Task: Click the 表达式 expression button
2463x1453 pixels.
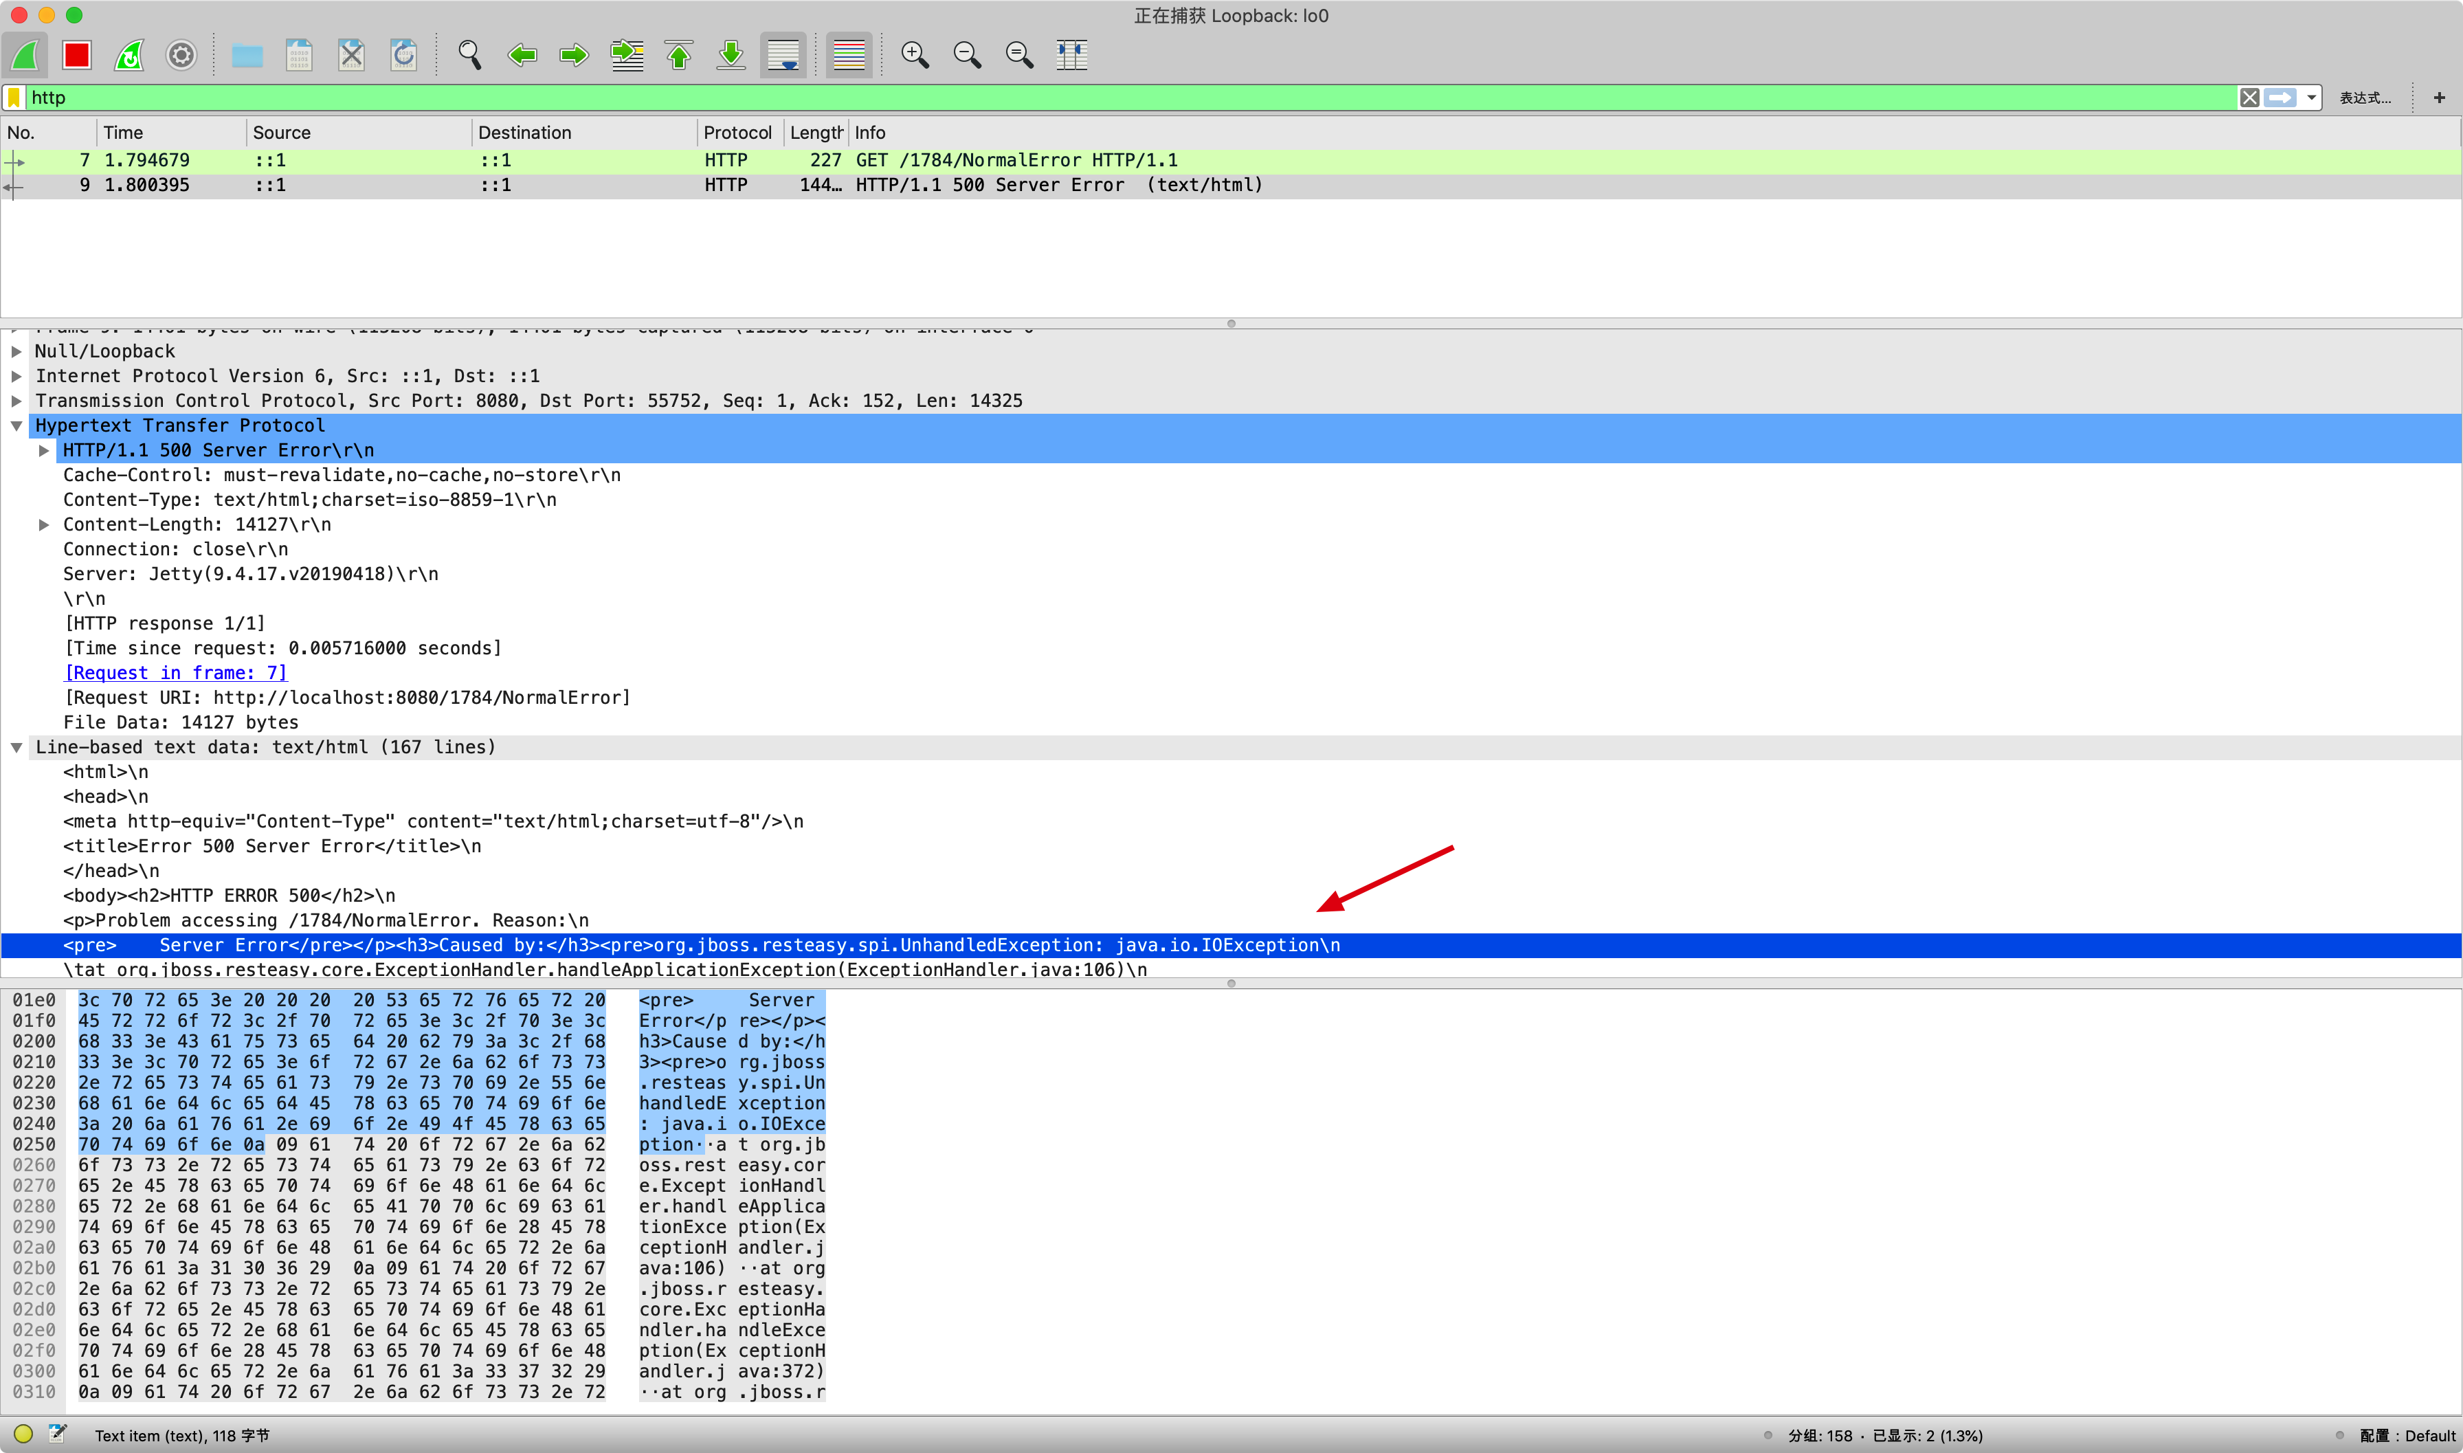Action: [2364, 97]
